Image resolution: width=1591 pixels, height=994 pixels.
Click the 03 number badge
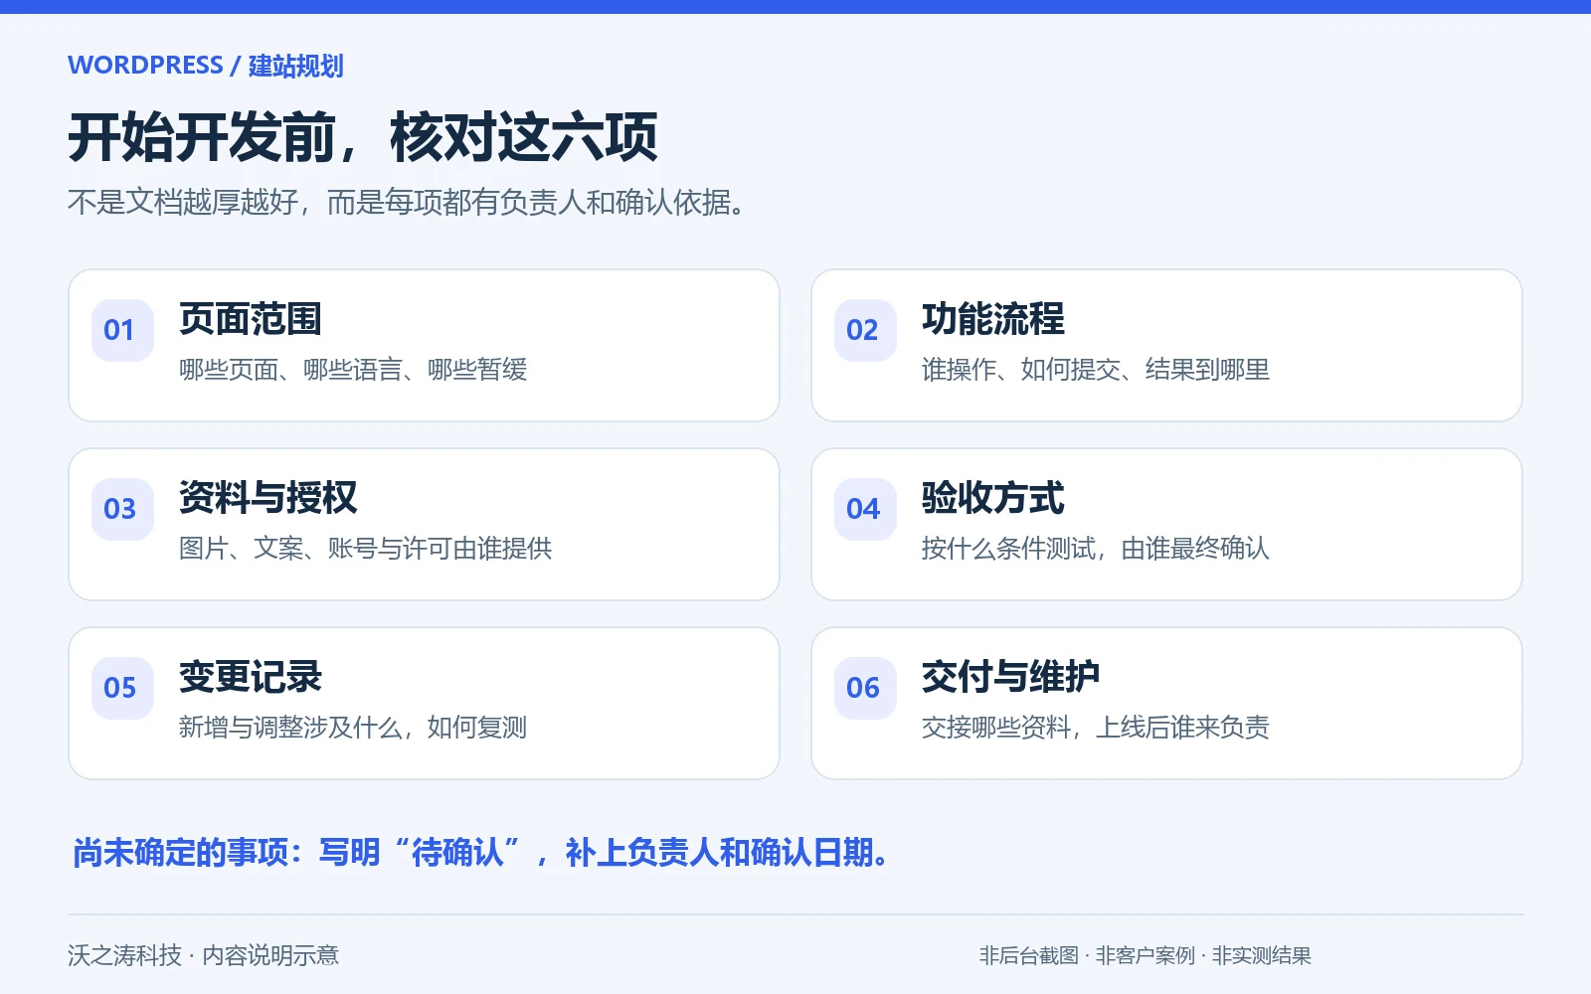(x=122, y=509)
